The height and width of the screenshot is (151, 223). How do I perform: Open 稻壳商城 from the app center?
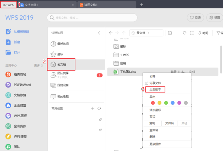pos(20,74)
